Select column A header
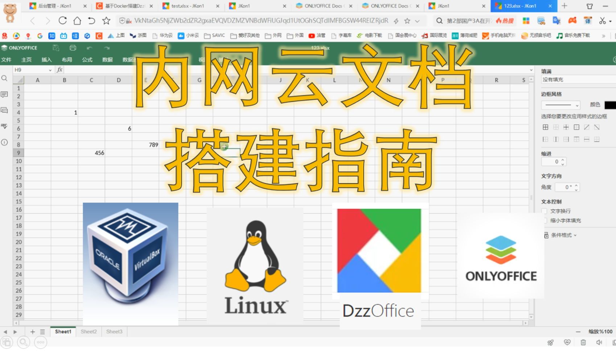The image size is (616, 351). pyautogui.click(x=37, y=80)
